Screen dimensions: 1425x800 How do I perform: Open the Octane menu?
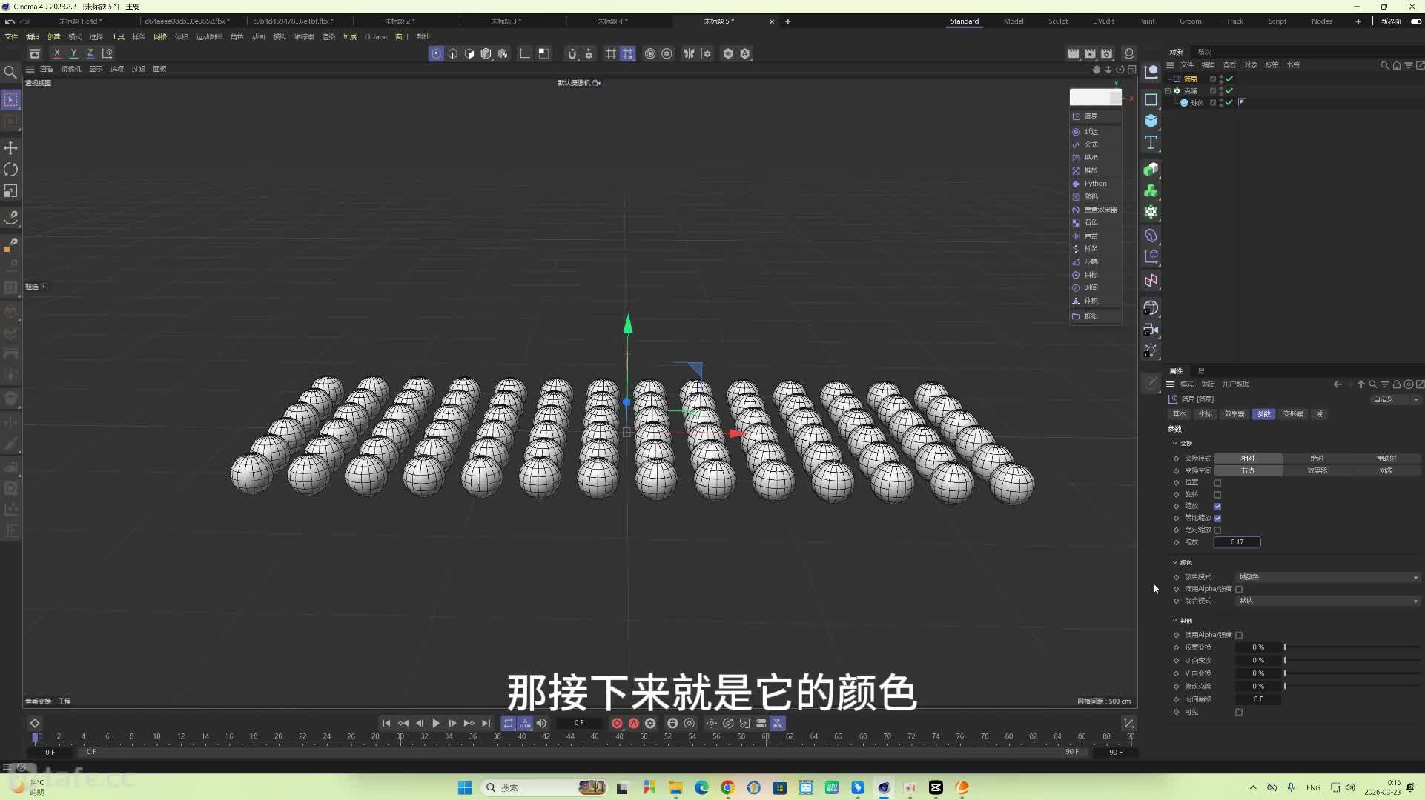[375, 36]
